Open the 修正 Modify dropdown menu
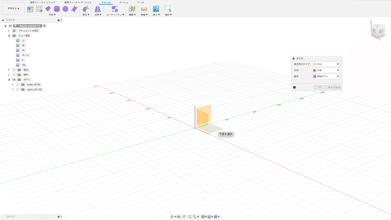Image resolution: width=391 pixels, height=220 pixels. point(86,15)
